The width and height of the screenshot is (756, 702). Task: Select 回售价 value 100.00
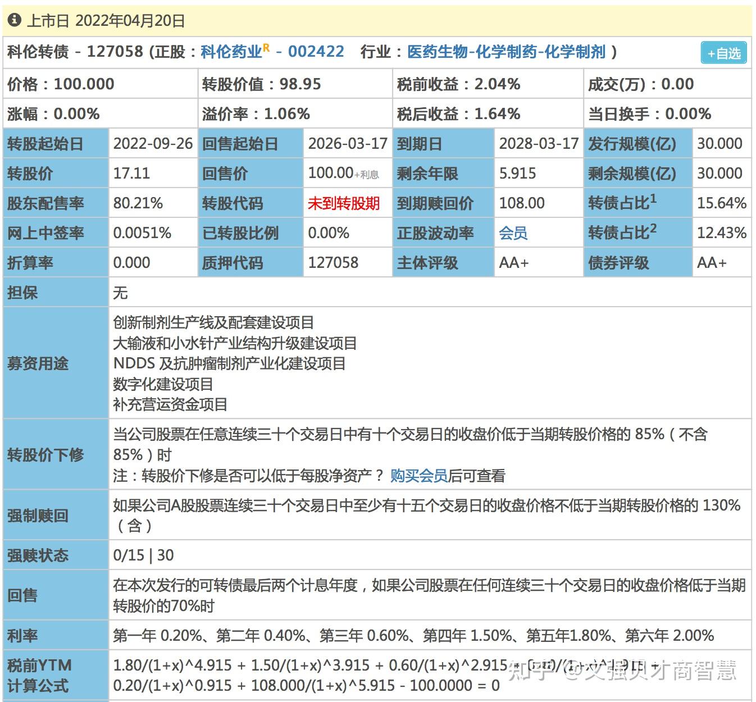[x=330, y=174]
